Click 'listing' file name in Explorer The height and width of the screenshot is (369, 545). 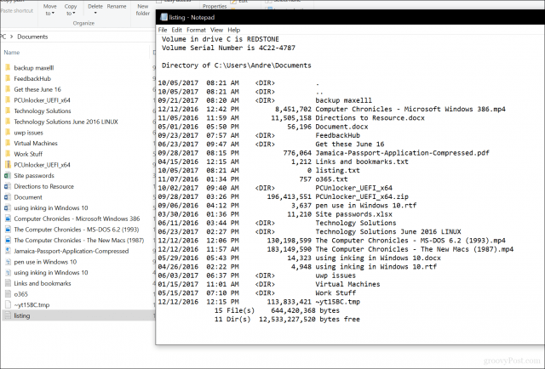pyautogui.click(x=22, y=315)
